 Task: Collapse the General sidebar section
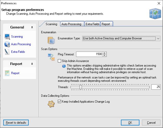pyautogui.click(x=32, y=27)
